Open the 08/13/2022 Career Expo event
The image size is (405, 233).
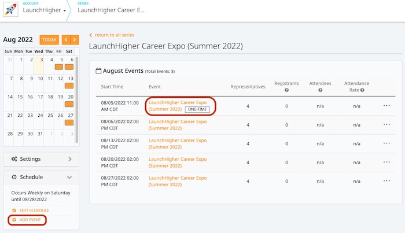point(178,143)
